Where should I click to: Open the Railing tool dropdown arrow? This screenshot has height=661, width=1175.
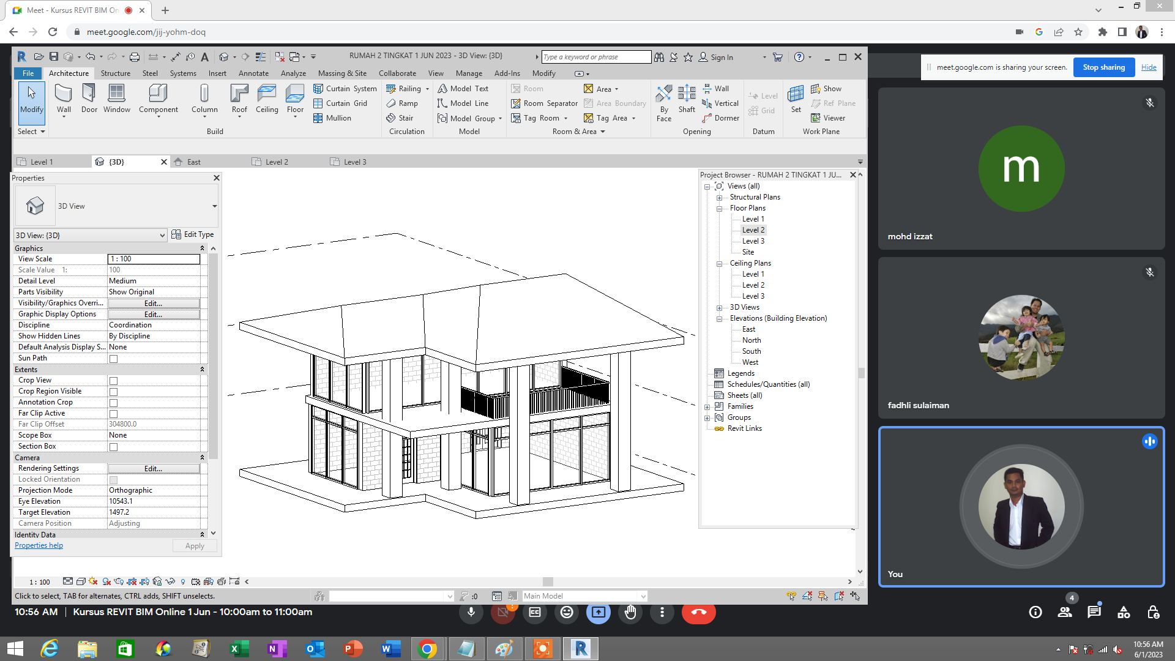point(427,89)
